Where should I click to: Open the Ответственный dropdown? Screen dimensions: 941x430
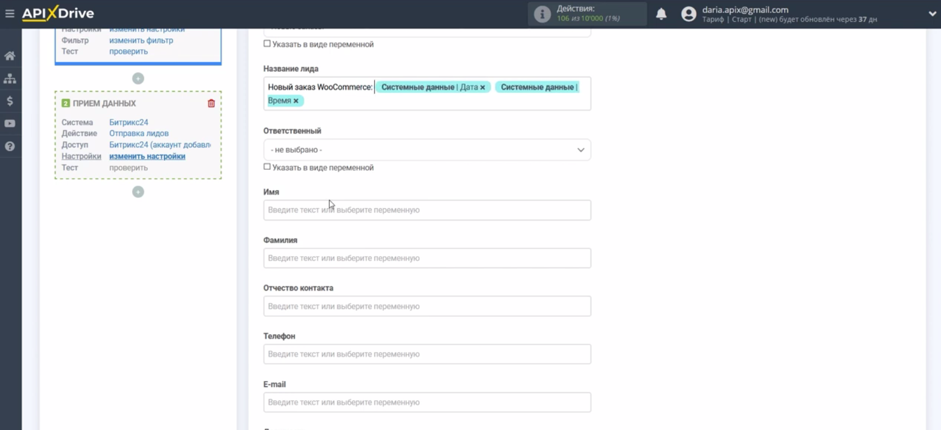(427, 150)
